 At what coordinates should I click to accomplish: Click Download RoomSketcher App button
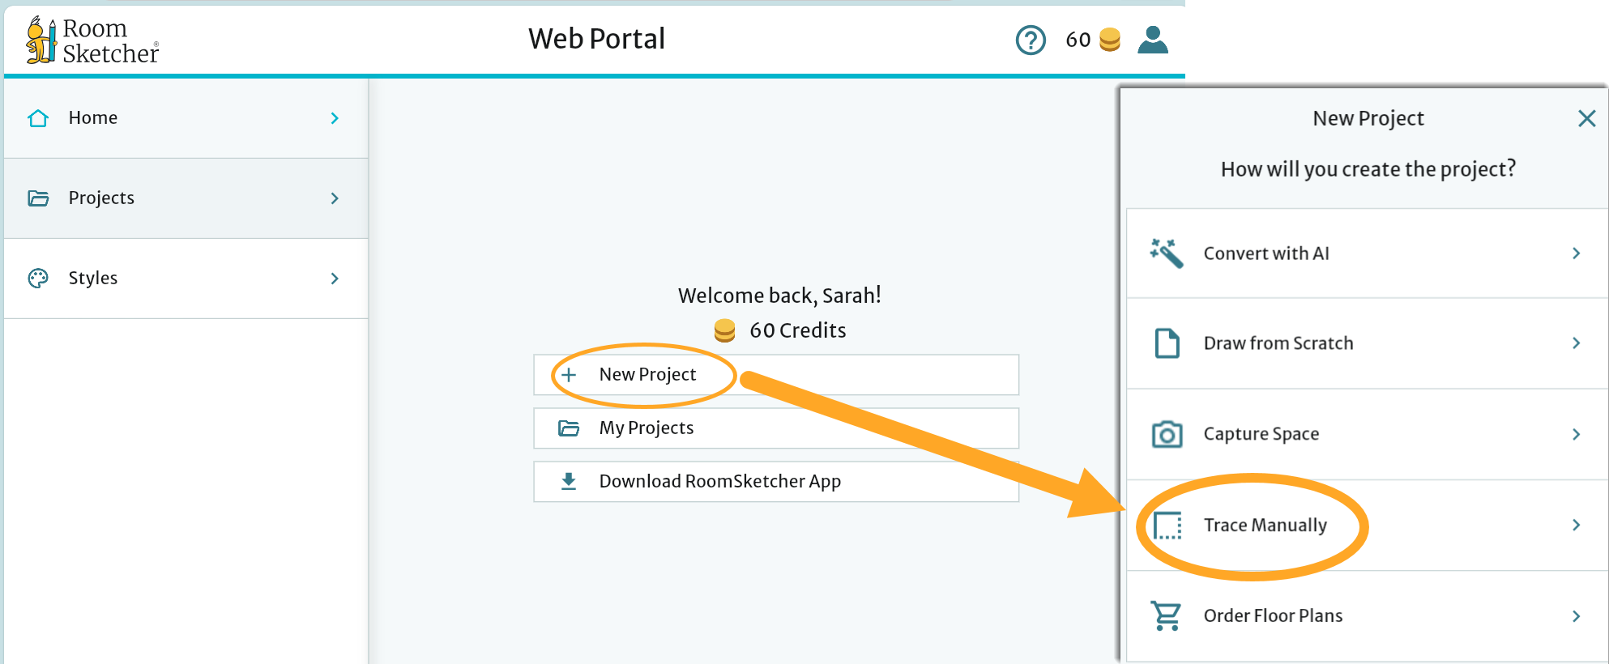point(776,482)
